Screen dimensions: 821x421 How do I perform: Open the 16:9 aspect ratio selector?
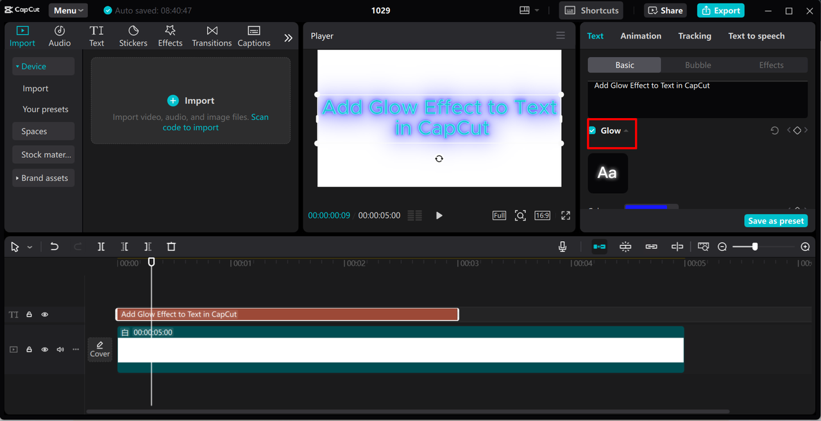543,216
